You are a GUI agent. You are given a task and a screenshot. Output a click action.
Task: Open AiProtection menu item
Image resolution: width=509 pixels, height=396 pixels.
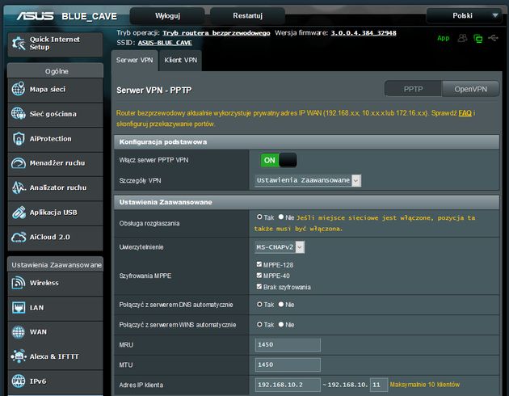(55, 139)
